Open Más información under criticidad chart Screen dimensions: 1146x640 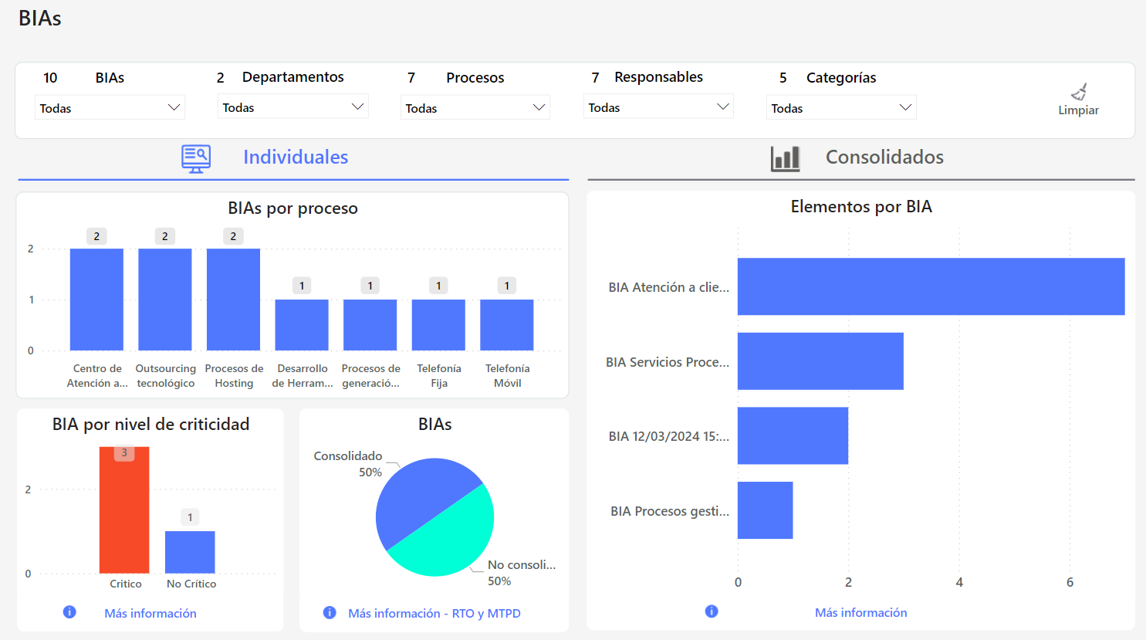tap(150, 613)
